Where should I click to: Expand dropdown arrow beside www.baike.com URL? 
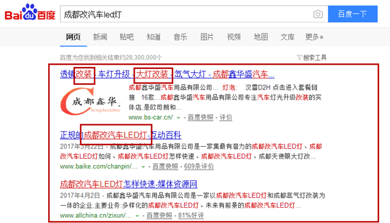pos(143,167)
